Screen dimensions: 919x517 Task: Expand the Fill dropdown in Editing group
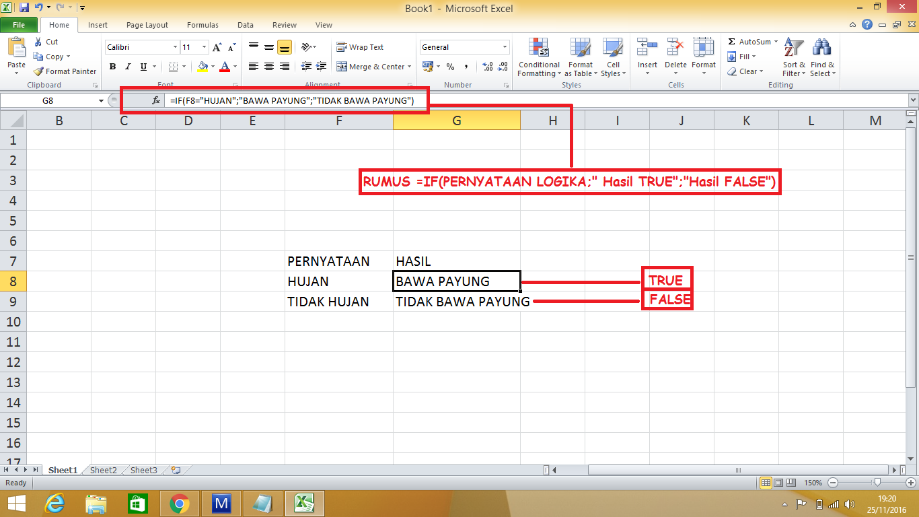pyautogui.click(x=753, y=57)
